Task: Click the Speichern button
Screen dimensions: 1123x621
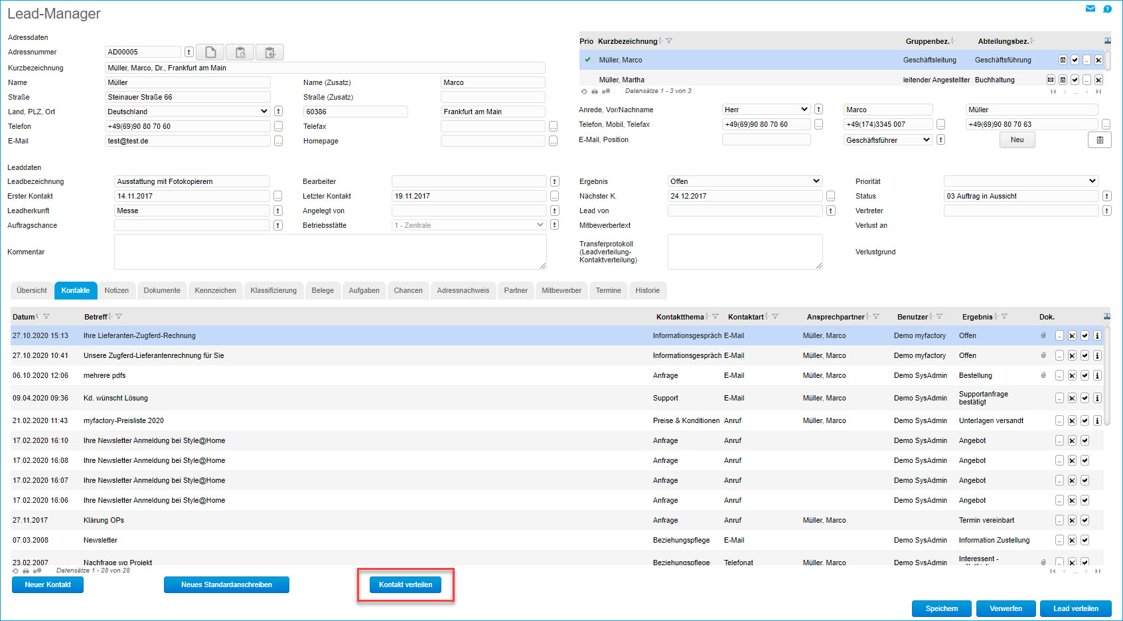Action: click(x=942, y=608)
